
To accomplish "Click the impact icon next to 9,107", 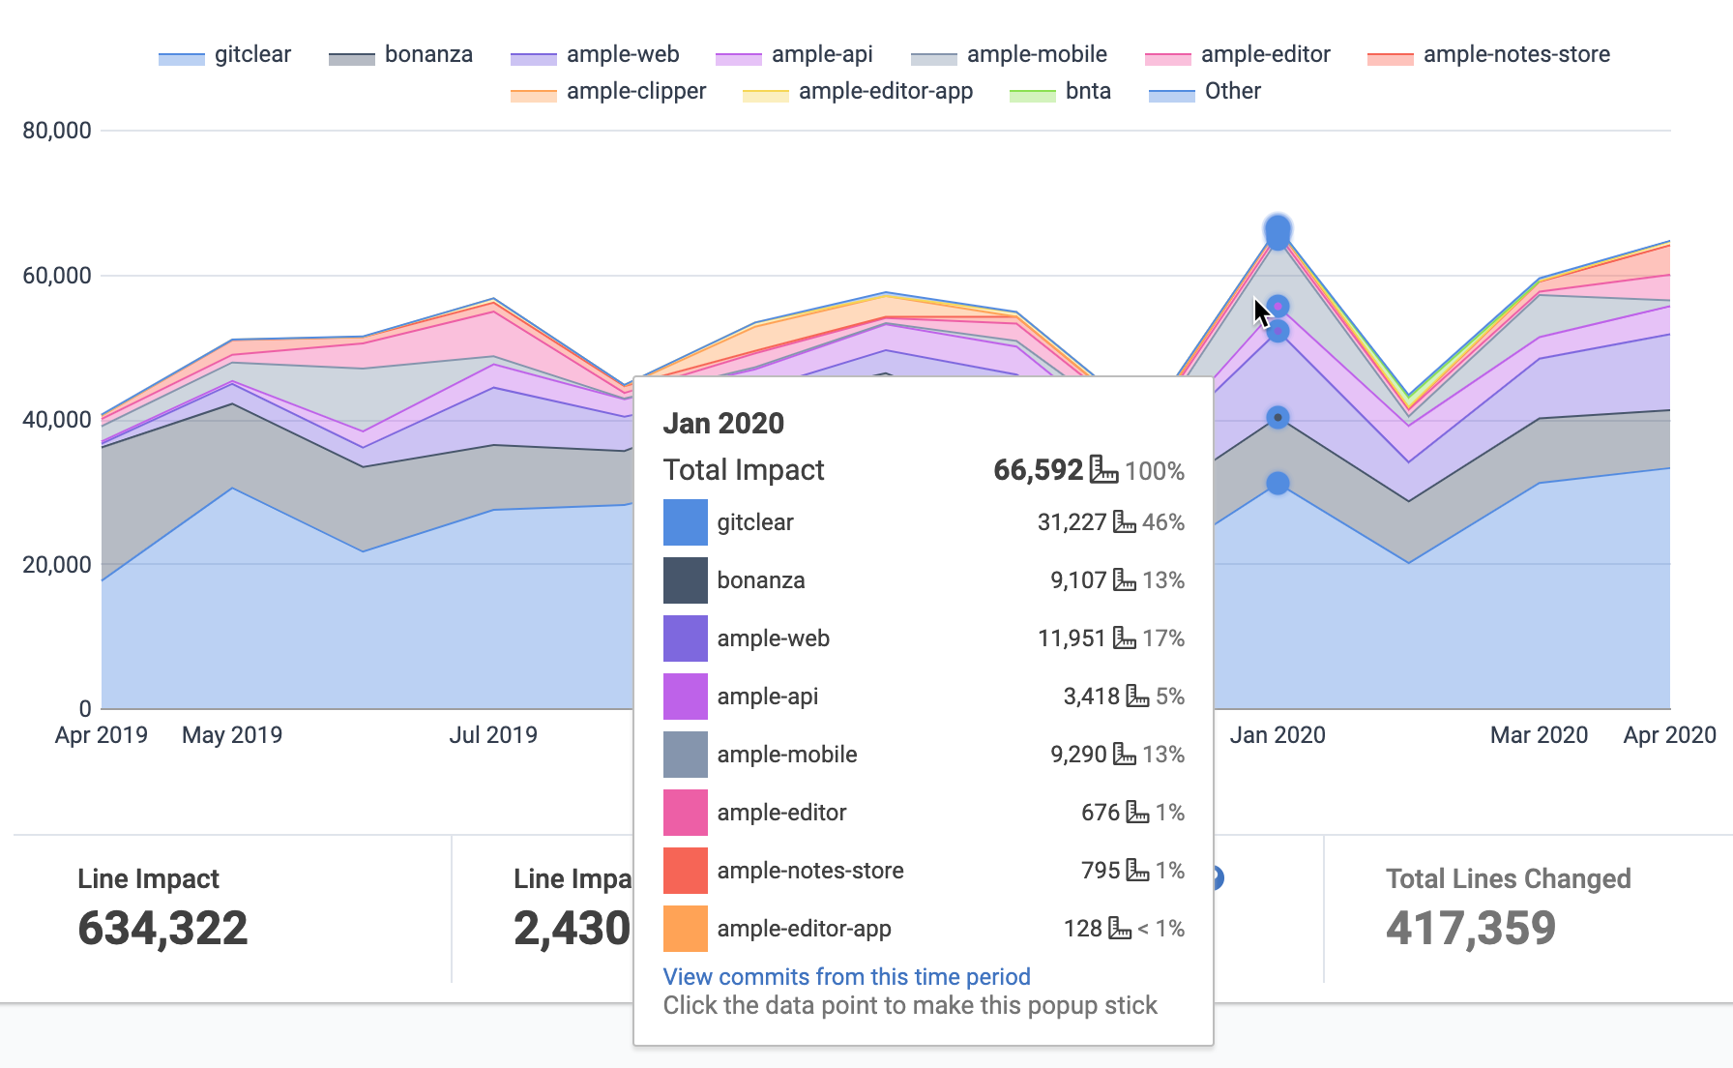I will click(x=1125, y=580).
